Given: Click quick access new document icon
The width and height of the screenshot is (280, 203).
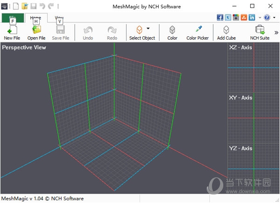Looking at the screenshot, I should tap(16, 6).
